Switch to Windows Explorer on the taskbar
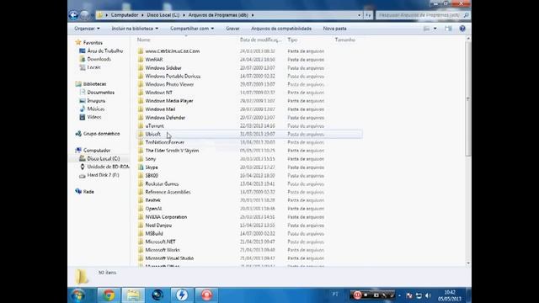 pos(133,295)
